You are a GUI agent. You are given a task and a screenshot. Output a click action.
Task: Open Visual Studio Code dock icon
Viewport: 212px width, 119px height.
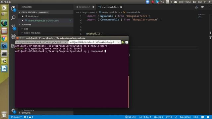4,46
